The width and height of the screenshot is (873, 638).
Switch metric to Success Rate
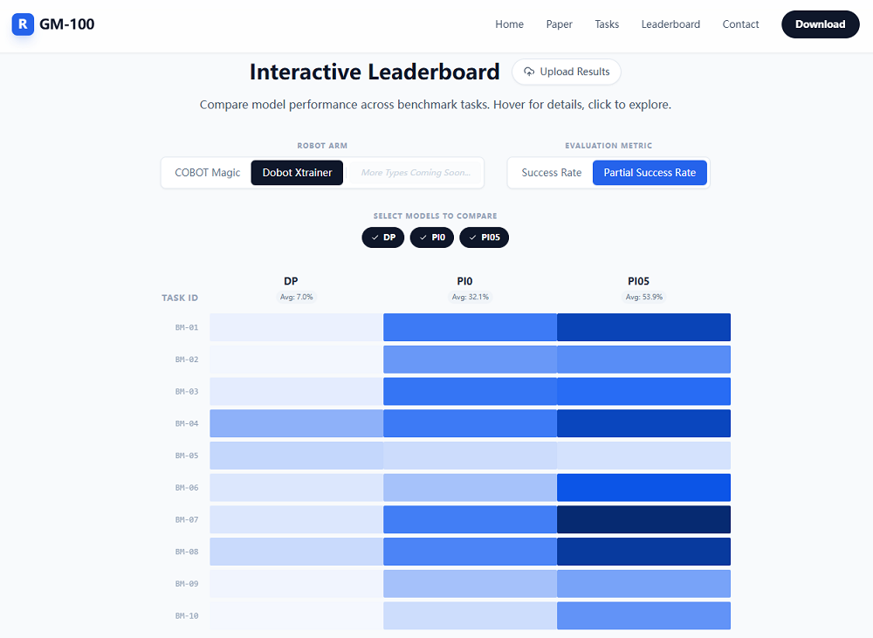coord(551,173)
